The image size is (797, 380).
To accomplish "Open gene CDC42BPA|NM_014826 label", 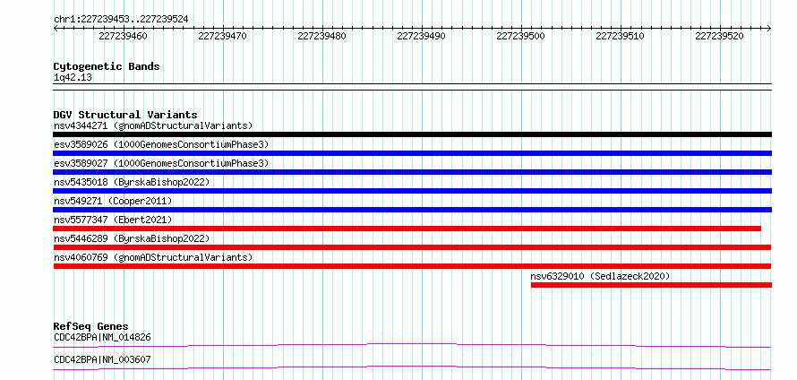I will (102, 337).
